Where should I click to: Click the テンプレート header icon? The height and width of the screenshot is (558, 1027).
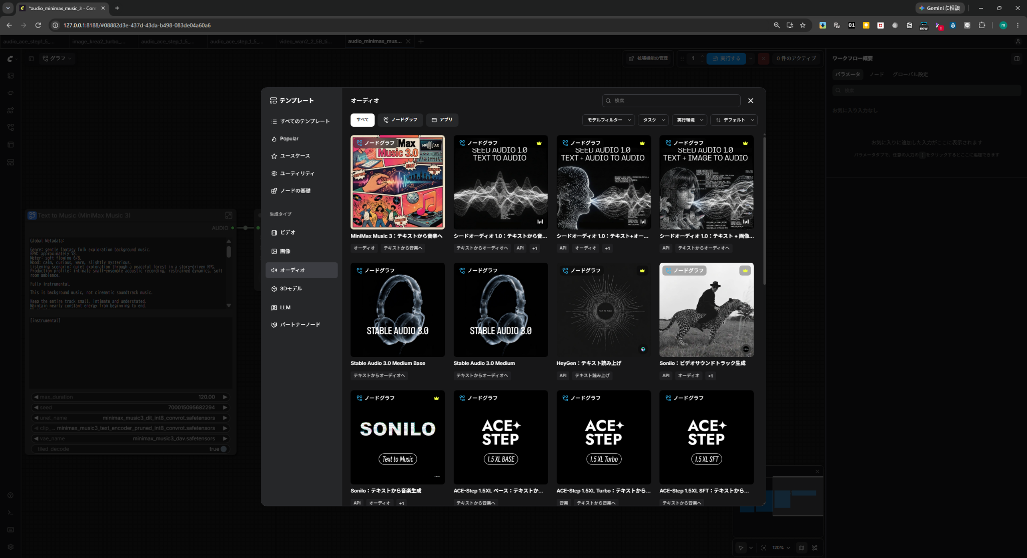[273, 101]
